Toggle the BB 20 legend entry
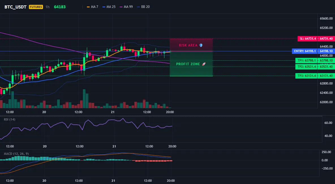335x184 pixels. [x=143, y=7]
